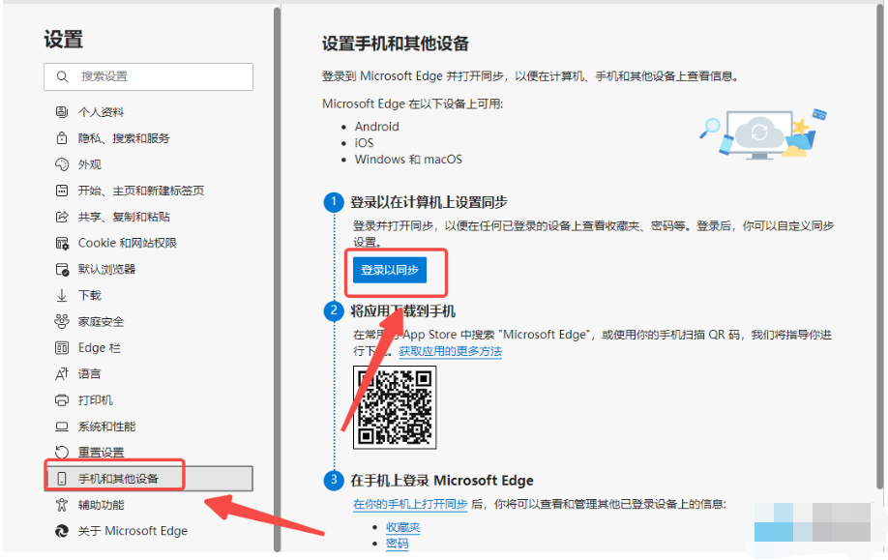Click the Profile (个人资料) sidebar icon

point(62,112)
